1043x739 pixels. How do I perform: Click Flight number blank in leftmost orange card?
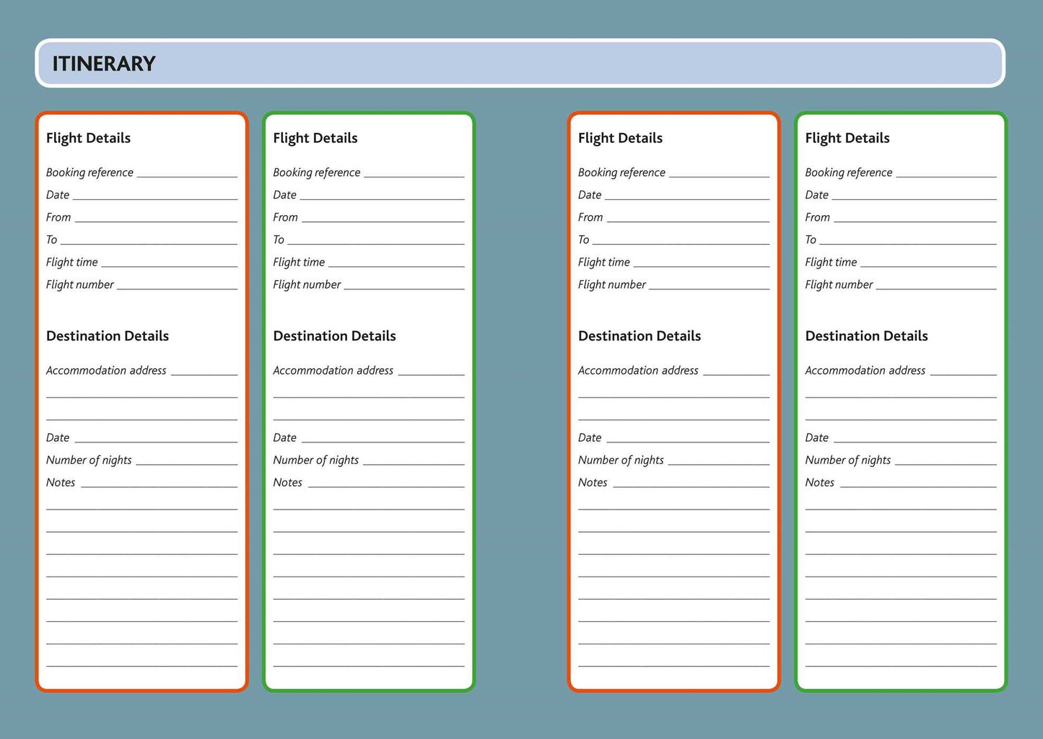(178, 285)
